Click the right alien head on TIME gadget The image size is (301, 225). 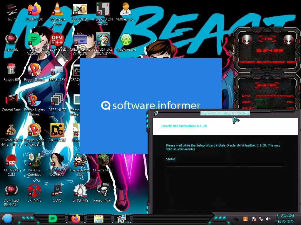[x=289, y=40]
